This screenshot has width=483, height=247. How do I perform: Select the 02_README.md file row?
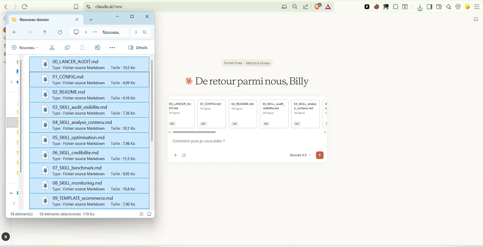[89, 95]
